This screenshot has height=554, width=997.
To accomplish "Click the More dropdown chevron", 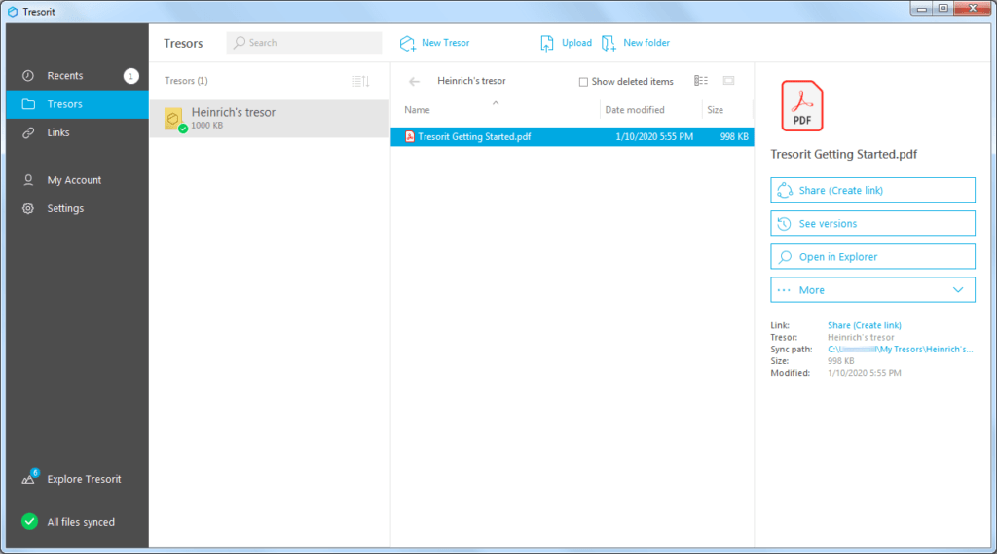I will (958, 290).
